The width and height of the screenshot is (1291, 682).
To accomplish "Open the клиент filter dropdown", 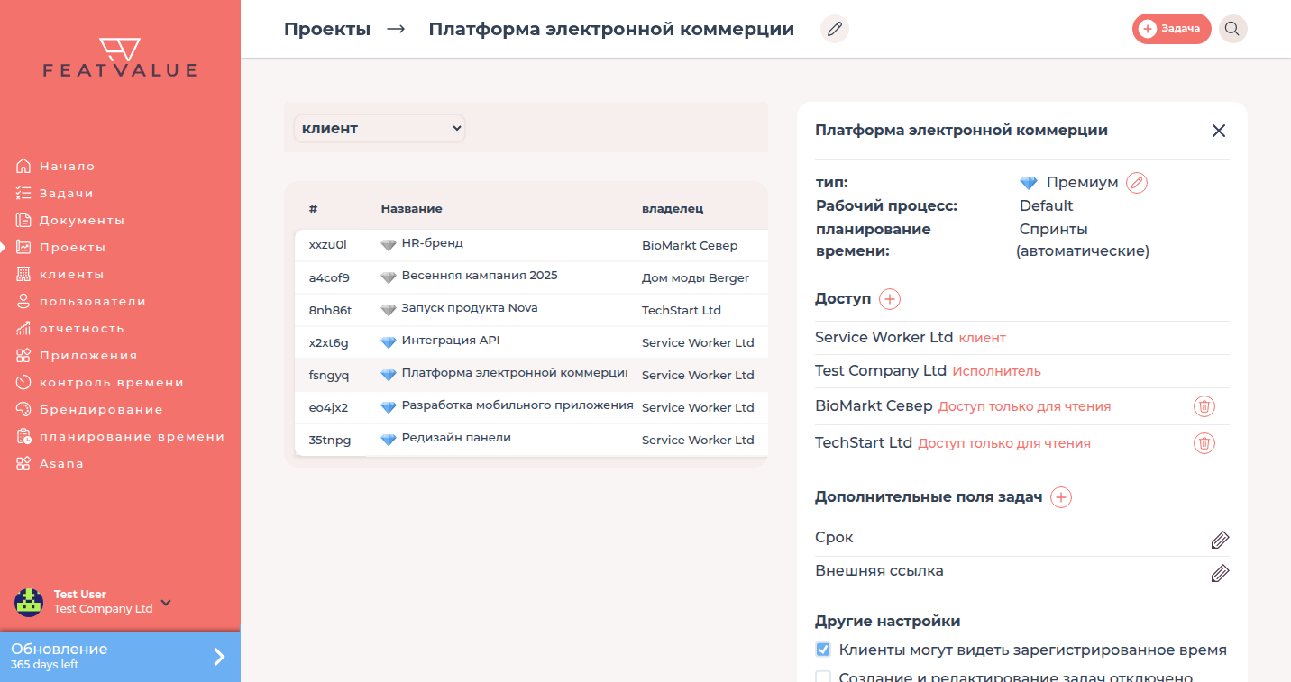I will (x=380, y=128).
